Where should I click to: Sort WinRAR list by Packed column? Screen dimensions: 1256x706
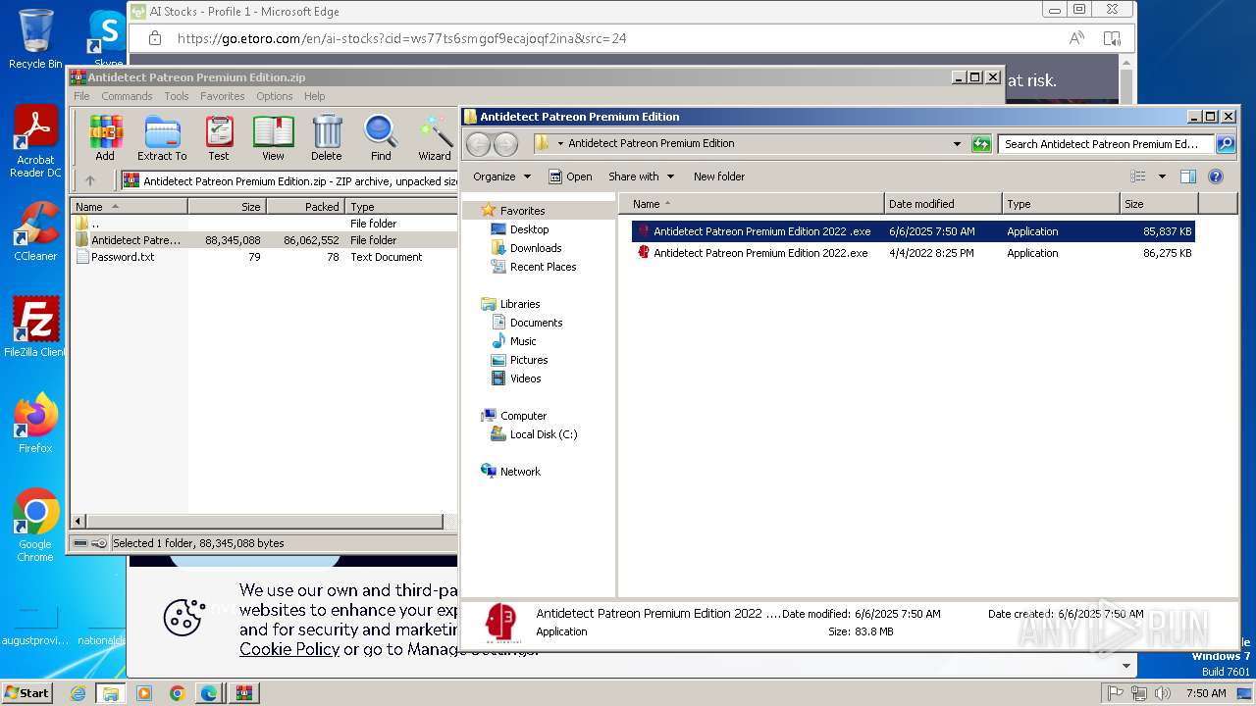pos(305,207)
